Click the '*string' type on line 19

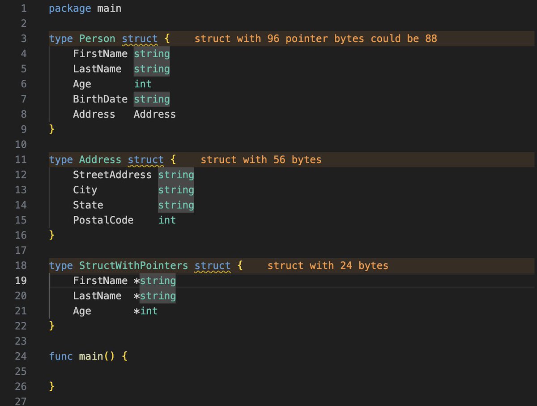[155, 281]
